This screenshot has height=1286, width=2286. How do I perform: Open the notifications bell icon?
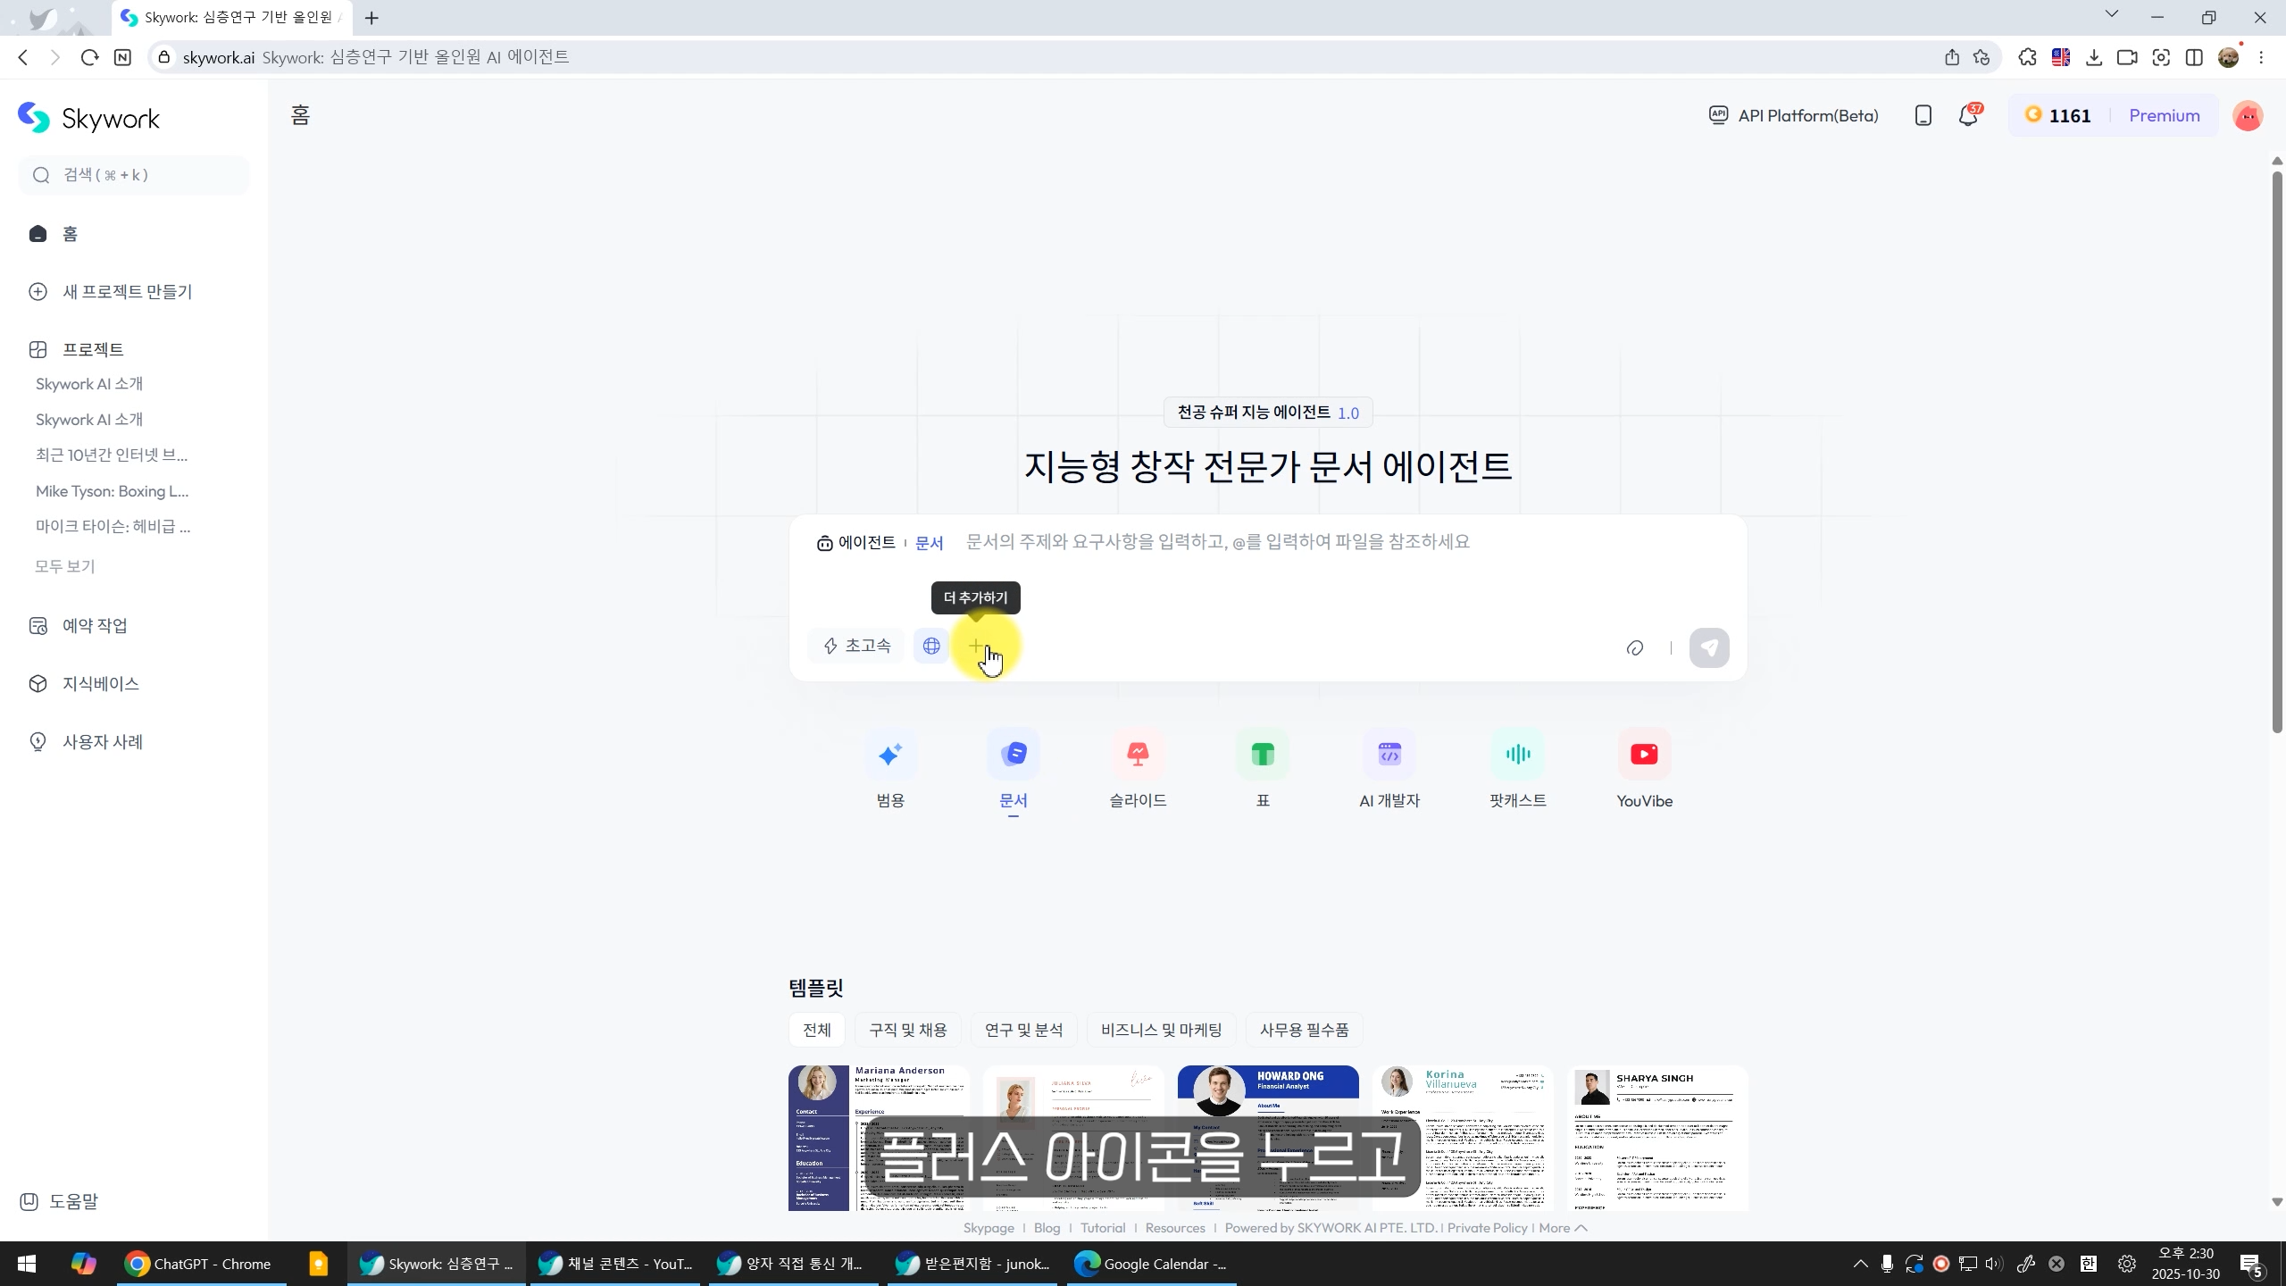[1969, 115]
